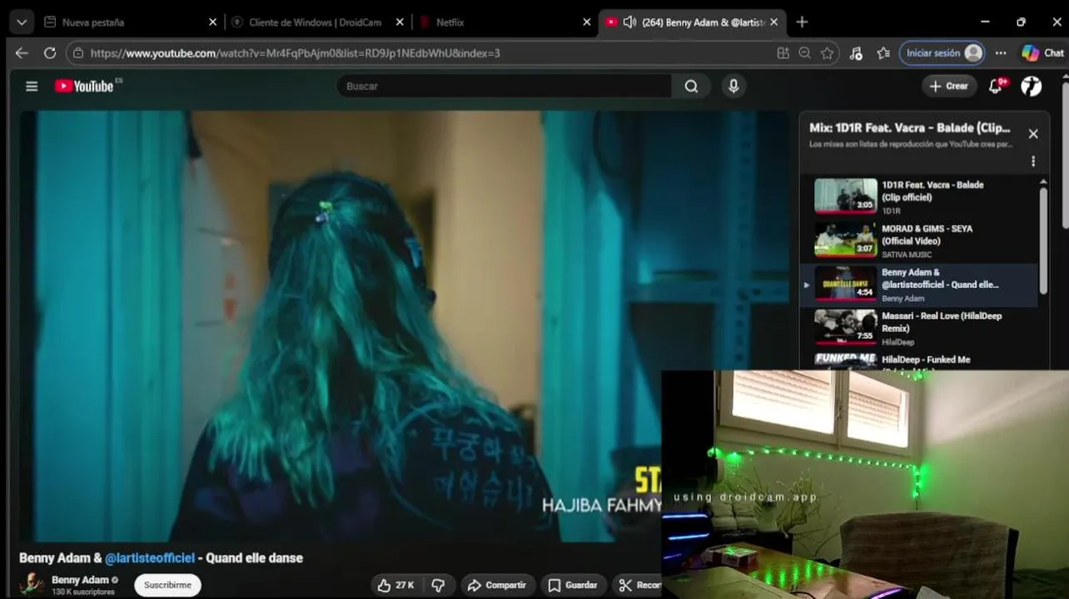1069x599 pixels.
Task: Click the playlist title MORAD & GIMS - SEYA
Action: (927, 235)
